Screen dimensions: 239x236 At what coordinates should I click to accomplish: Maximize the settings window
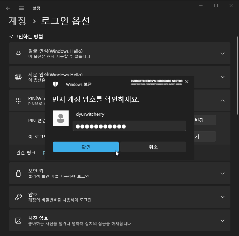click(216, 6)
